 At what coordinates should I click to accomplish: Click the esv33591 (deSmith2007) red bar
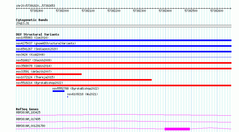pyautogui.click(x=49, y=74)
